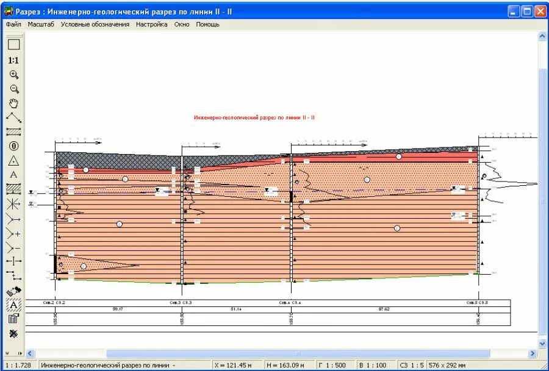549x371 pixels.
Task: Click the horizontal scrollbar right arrow
Action: 533,353
